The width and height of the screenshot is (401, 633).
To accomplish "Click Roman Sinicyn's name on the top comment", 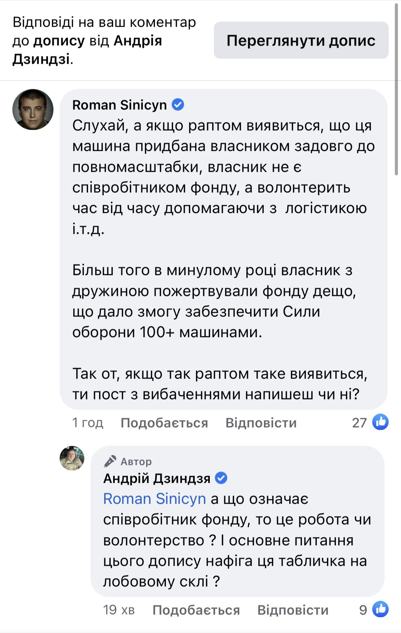I will [119, 105].
